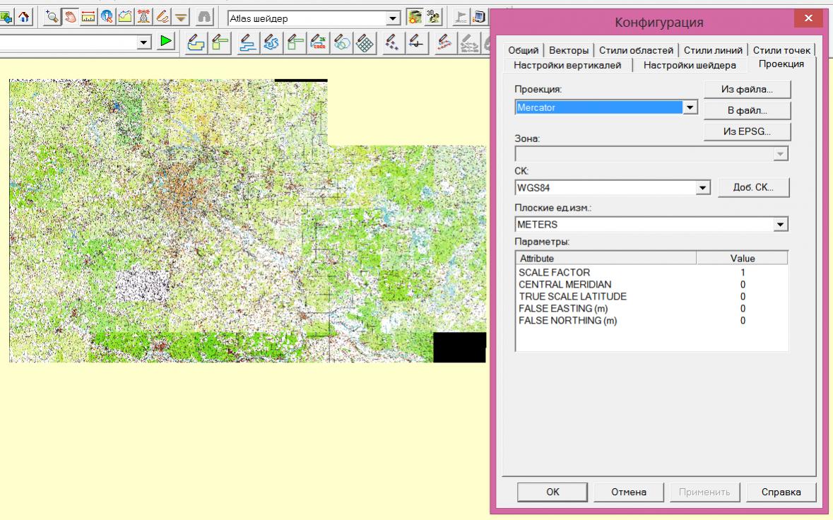The width and height of the screenshot is (833, 520).
Task: Switch to the Стили линий tab
Action: pyautogui.click(x=713, y=50)
